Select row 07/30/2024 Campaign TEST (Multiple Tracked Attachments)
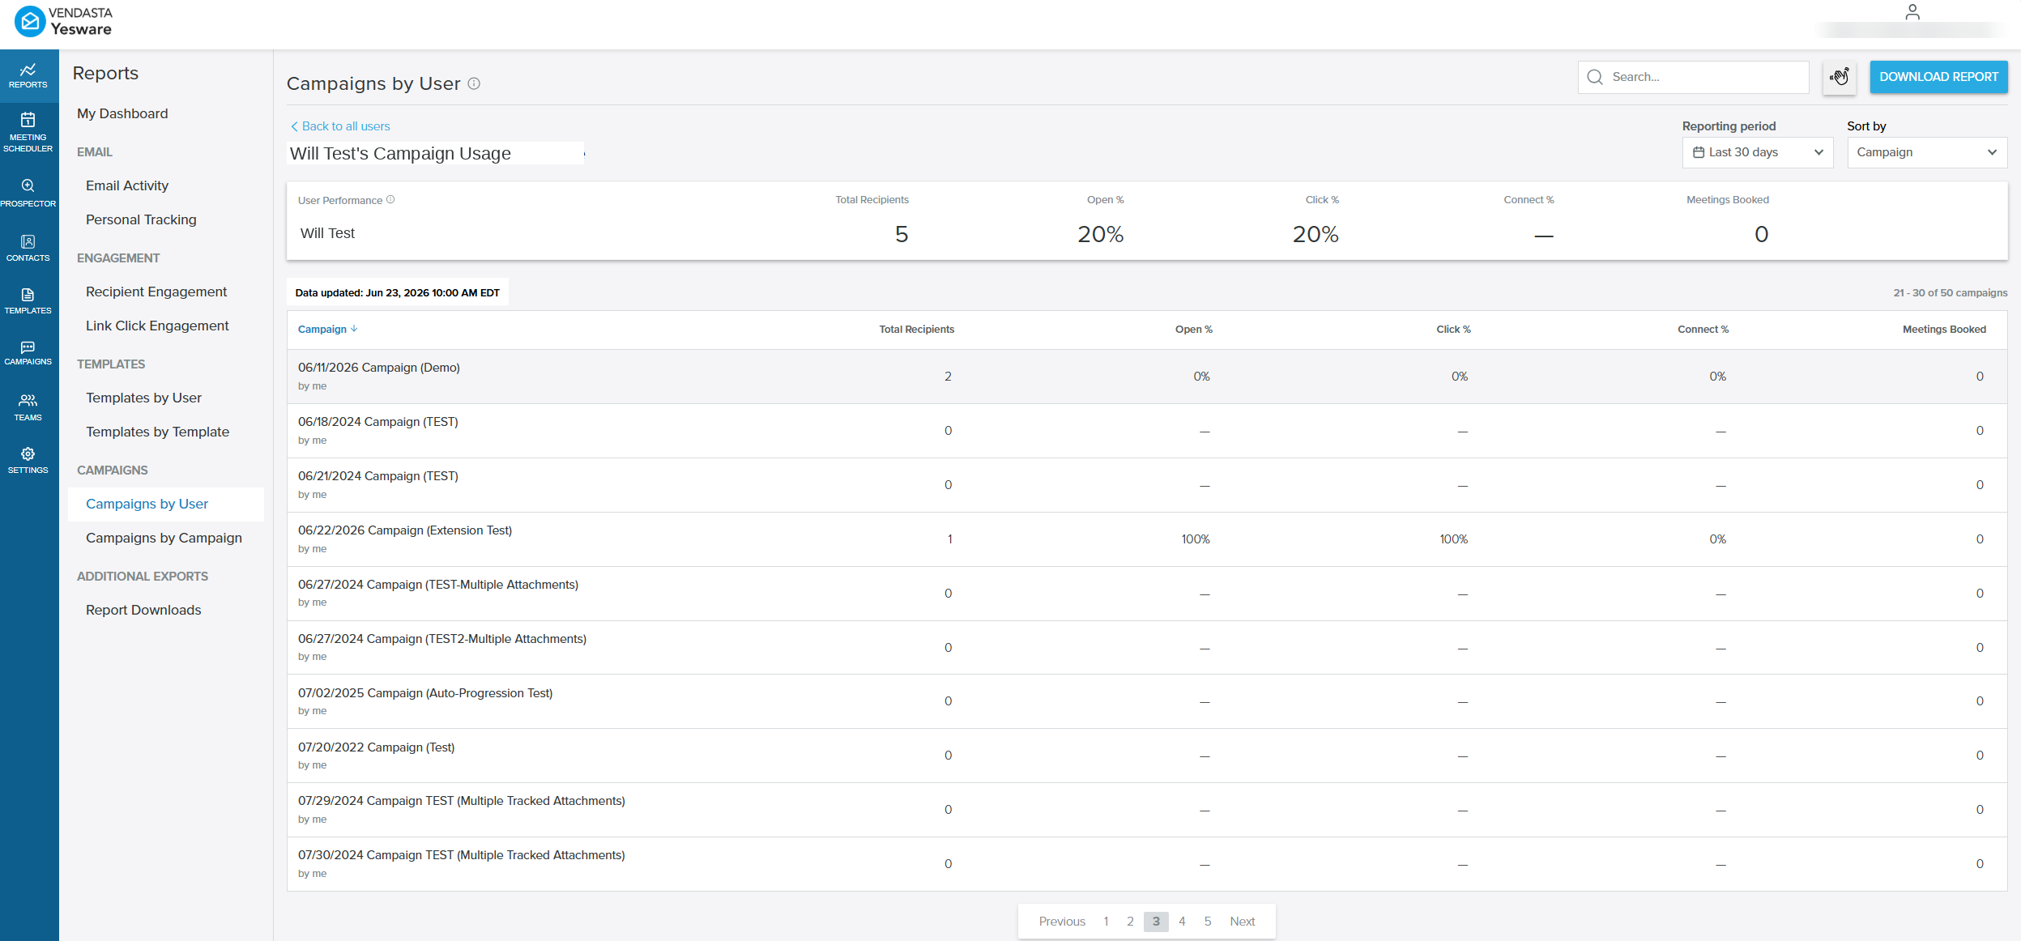The height and width of the screenshot is (941, 2021). pyautogui.click(x=1147, y=864)
